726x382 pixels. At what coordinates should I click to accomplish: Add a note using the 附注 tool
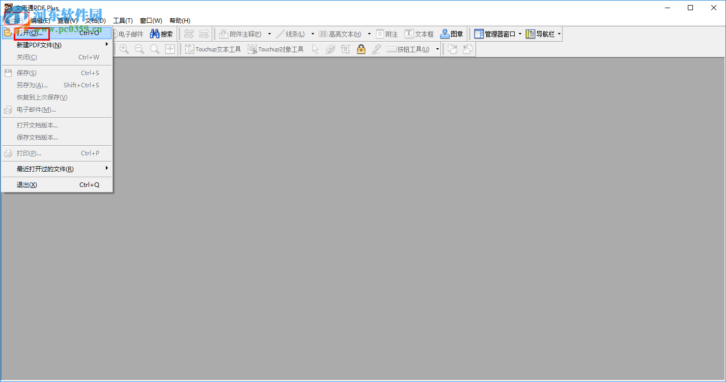tap(386, 34)
